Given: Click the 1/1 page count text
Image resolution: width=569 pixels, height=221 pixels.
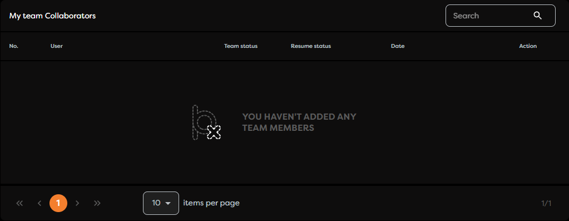Looking at the screenshot, I should tap(546, 203).
